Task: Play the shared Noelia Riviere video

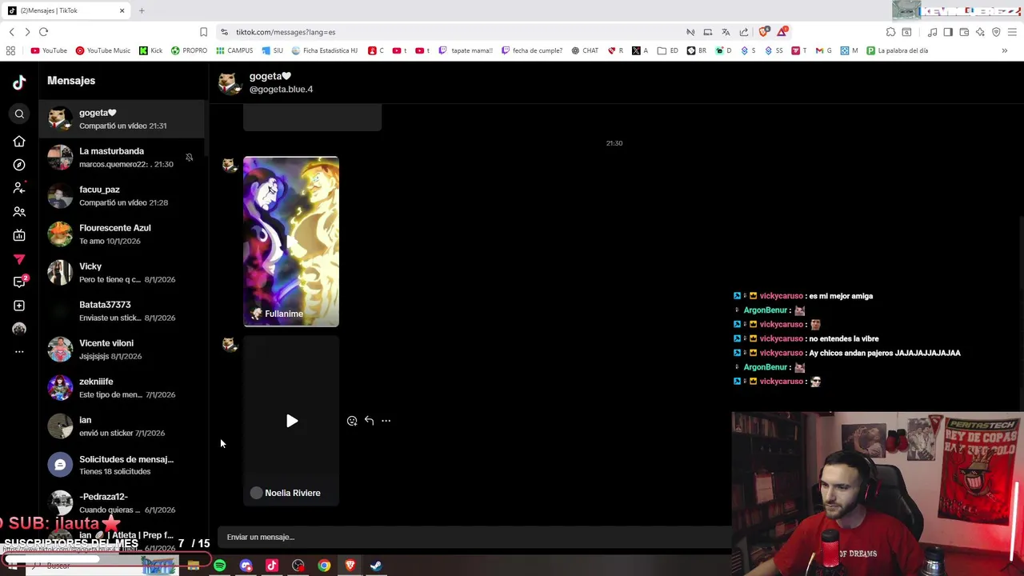Action: (x=291, y=421)
